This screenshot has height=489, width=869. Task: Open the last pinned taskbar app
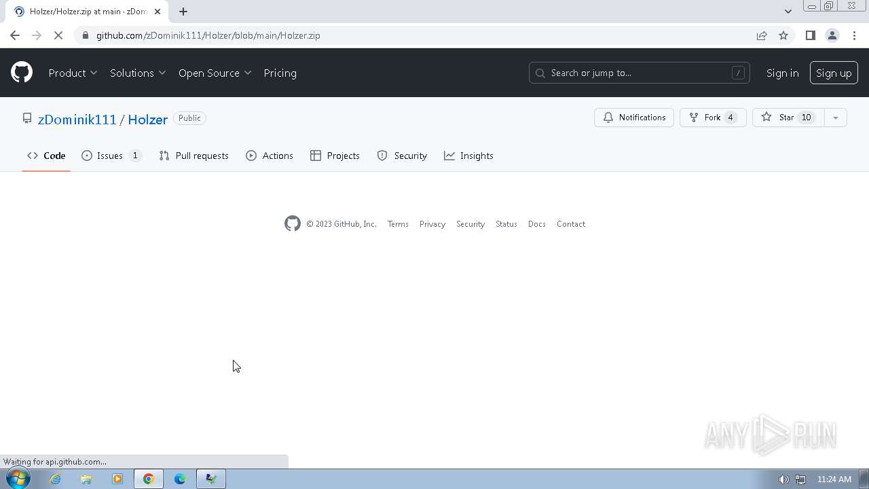[211, 479]
